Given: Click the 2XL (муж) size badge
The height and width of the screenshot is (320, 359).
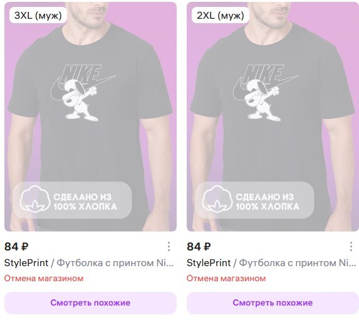Looking at the screenshot, I should (221, 15).
